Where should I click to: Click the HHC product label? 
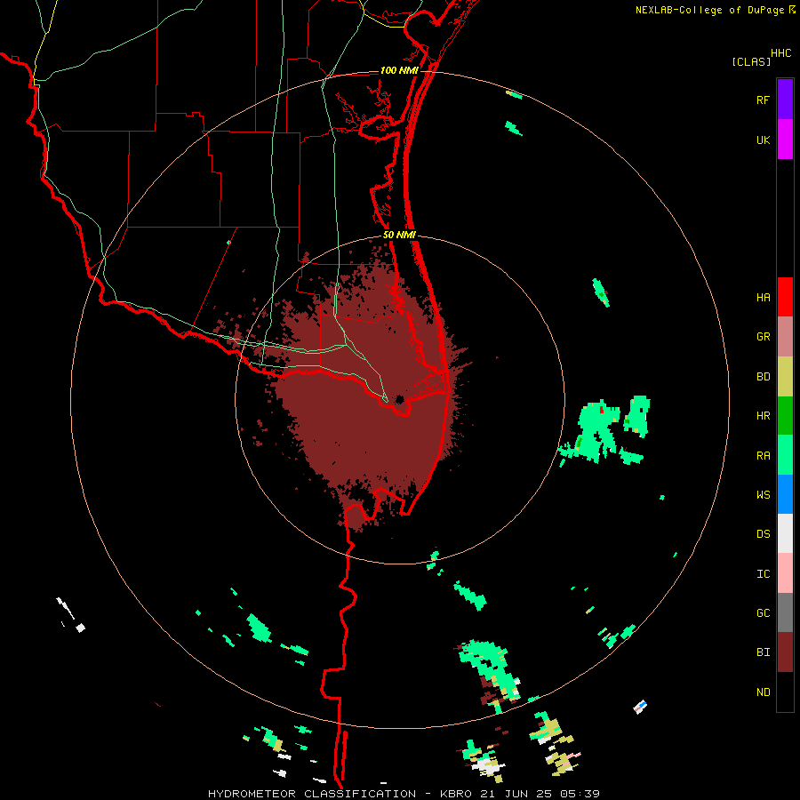click(780, 53)
